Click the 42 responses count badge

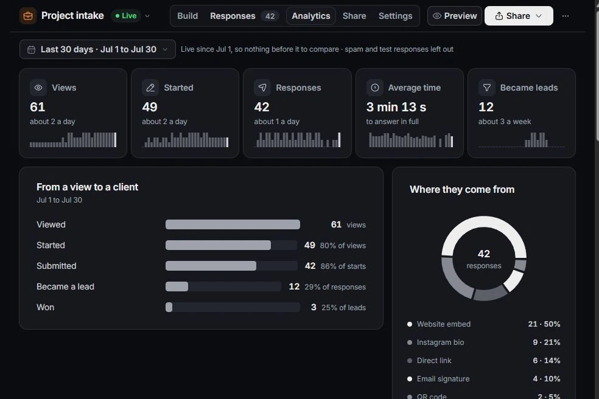pos(270,16)
